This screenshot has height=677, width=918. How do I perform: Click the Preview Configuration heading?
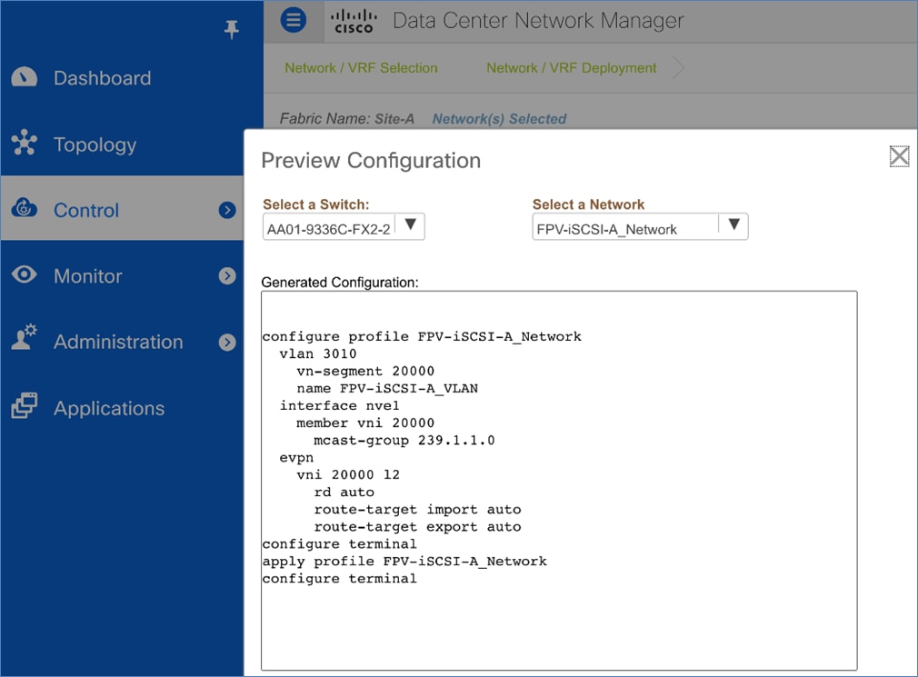point(371,160)
